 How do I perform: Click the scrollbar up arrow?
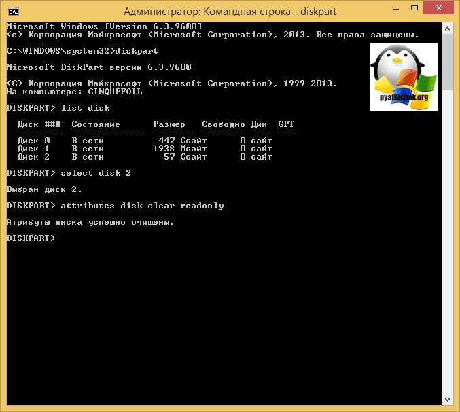[x=447, y=29]
